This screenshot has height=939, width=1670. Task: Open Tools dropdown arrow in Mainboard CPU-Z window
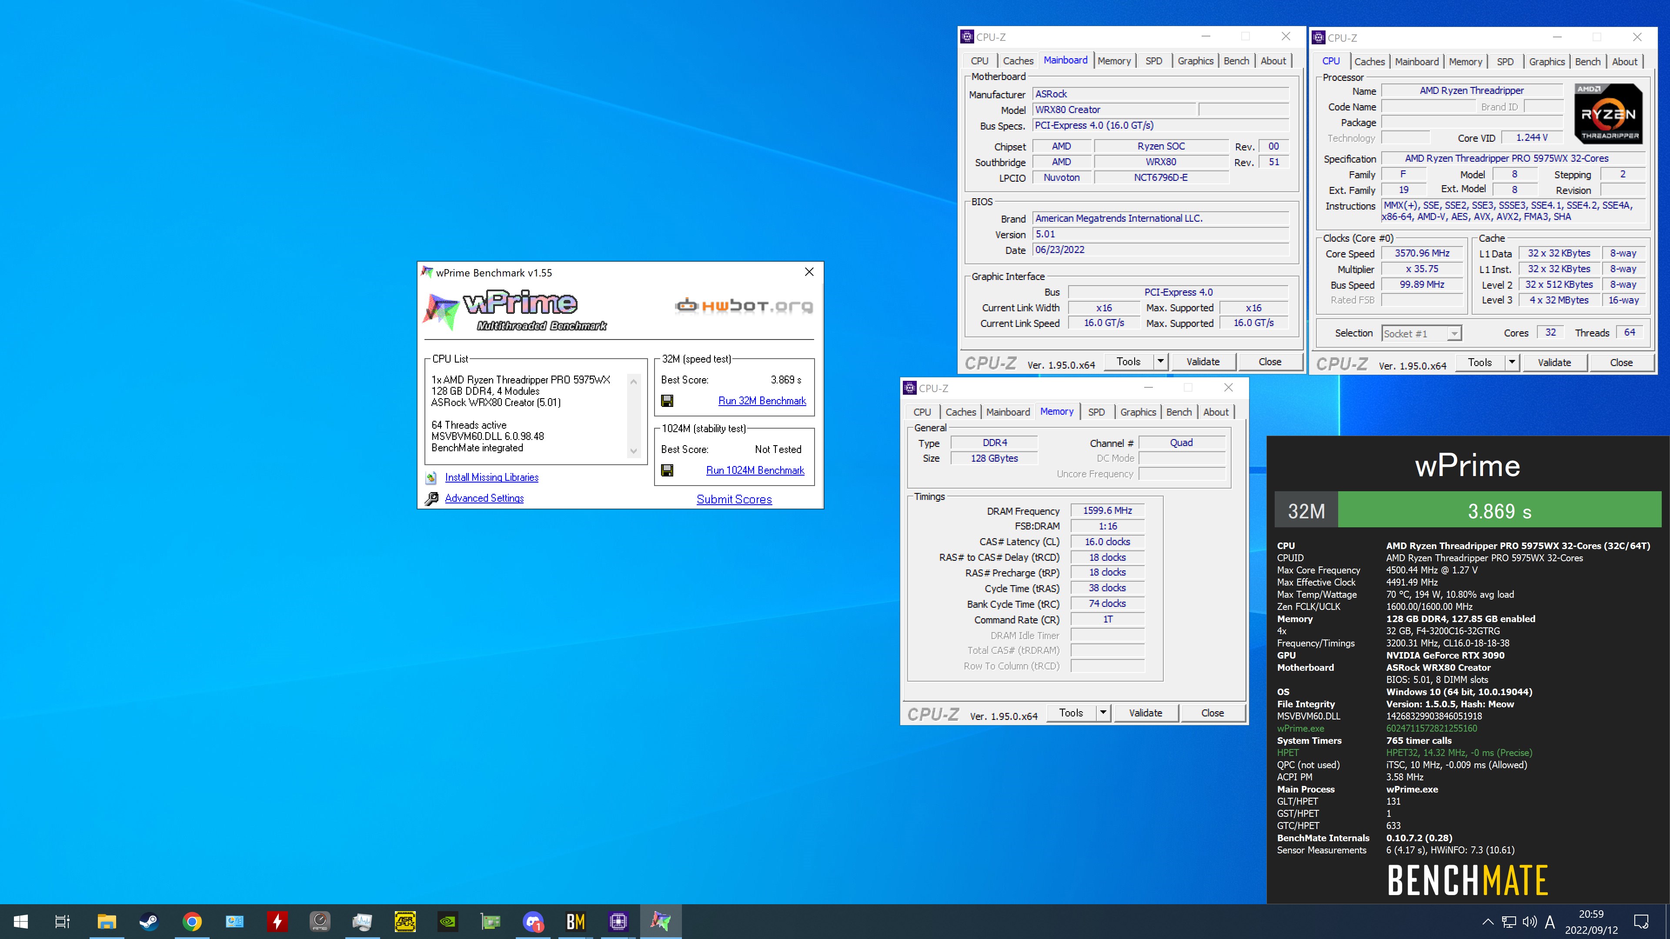pos(1160,362)
